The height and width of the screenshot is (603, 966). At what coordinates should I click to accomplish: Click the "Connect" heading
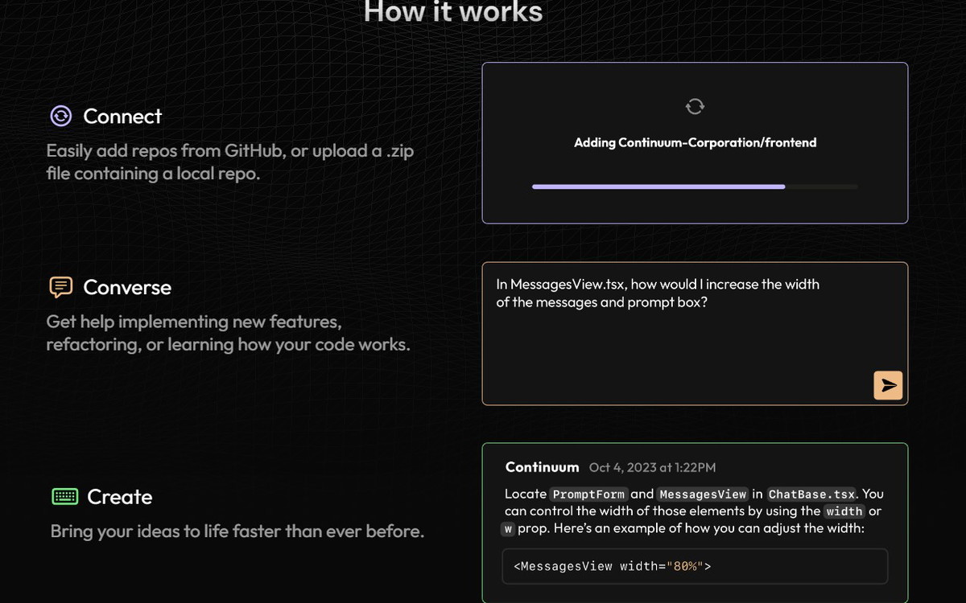point(122,117)
